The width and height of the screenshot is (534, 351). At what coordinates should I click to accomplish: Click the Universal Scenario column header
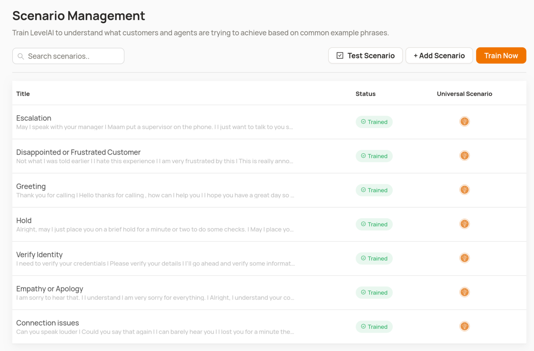pos(464,94)
